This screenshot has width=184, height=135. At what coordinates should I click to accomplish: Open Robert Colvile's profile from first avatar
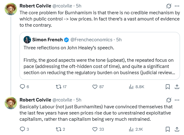(x=11, y=9)
